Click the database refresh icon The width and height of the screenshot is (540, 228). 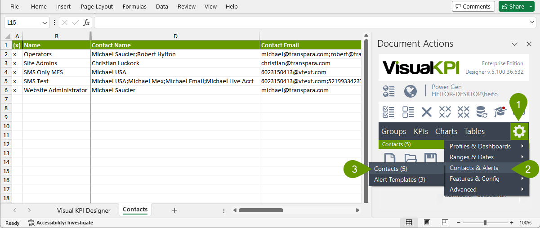click(482, 112)
